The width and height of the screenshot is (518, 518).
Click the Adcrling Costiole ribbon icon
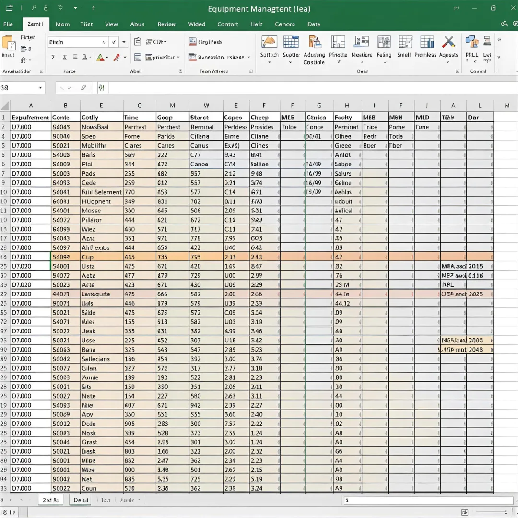(314, 42)
